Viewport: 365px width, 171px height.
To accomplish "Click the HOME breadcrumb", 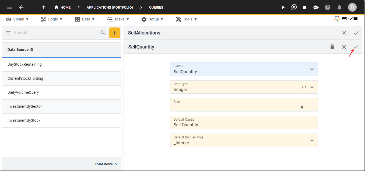I will tap(62, 7).
